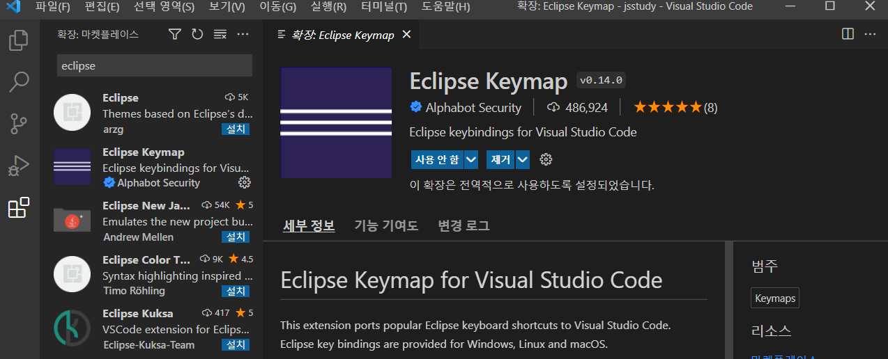
Task: Click the verified badge beside Alphabot Security header
Action: [416, 107]
